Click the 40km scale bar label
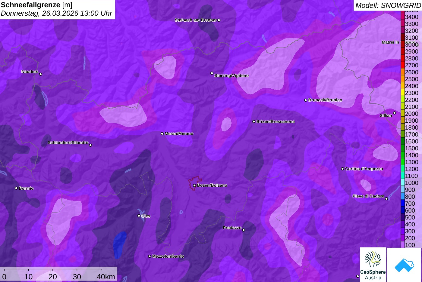Screen dimensions: 422x282 point(106,277)
